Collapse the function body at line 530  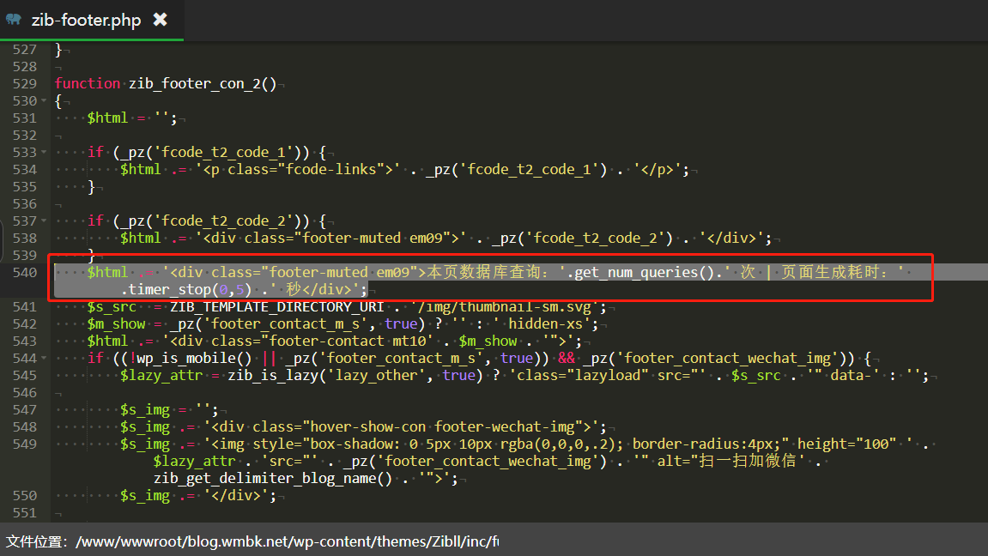(44, 100)
